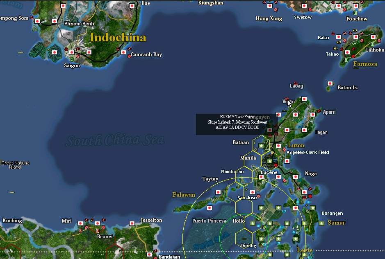Select the Japanese flag above Taihoku label
This screenshot has width=385, height=259.
tap(373, 37)
